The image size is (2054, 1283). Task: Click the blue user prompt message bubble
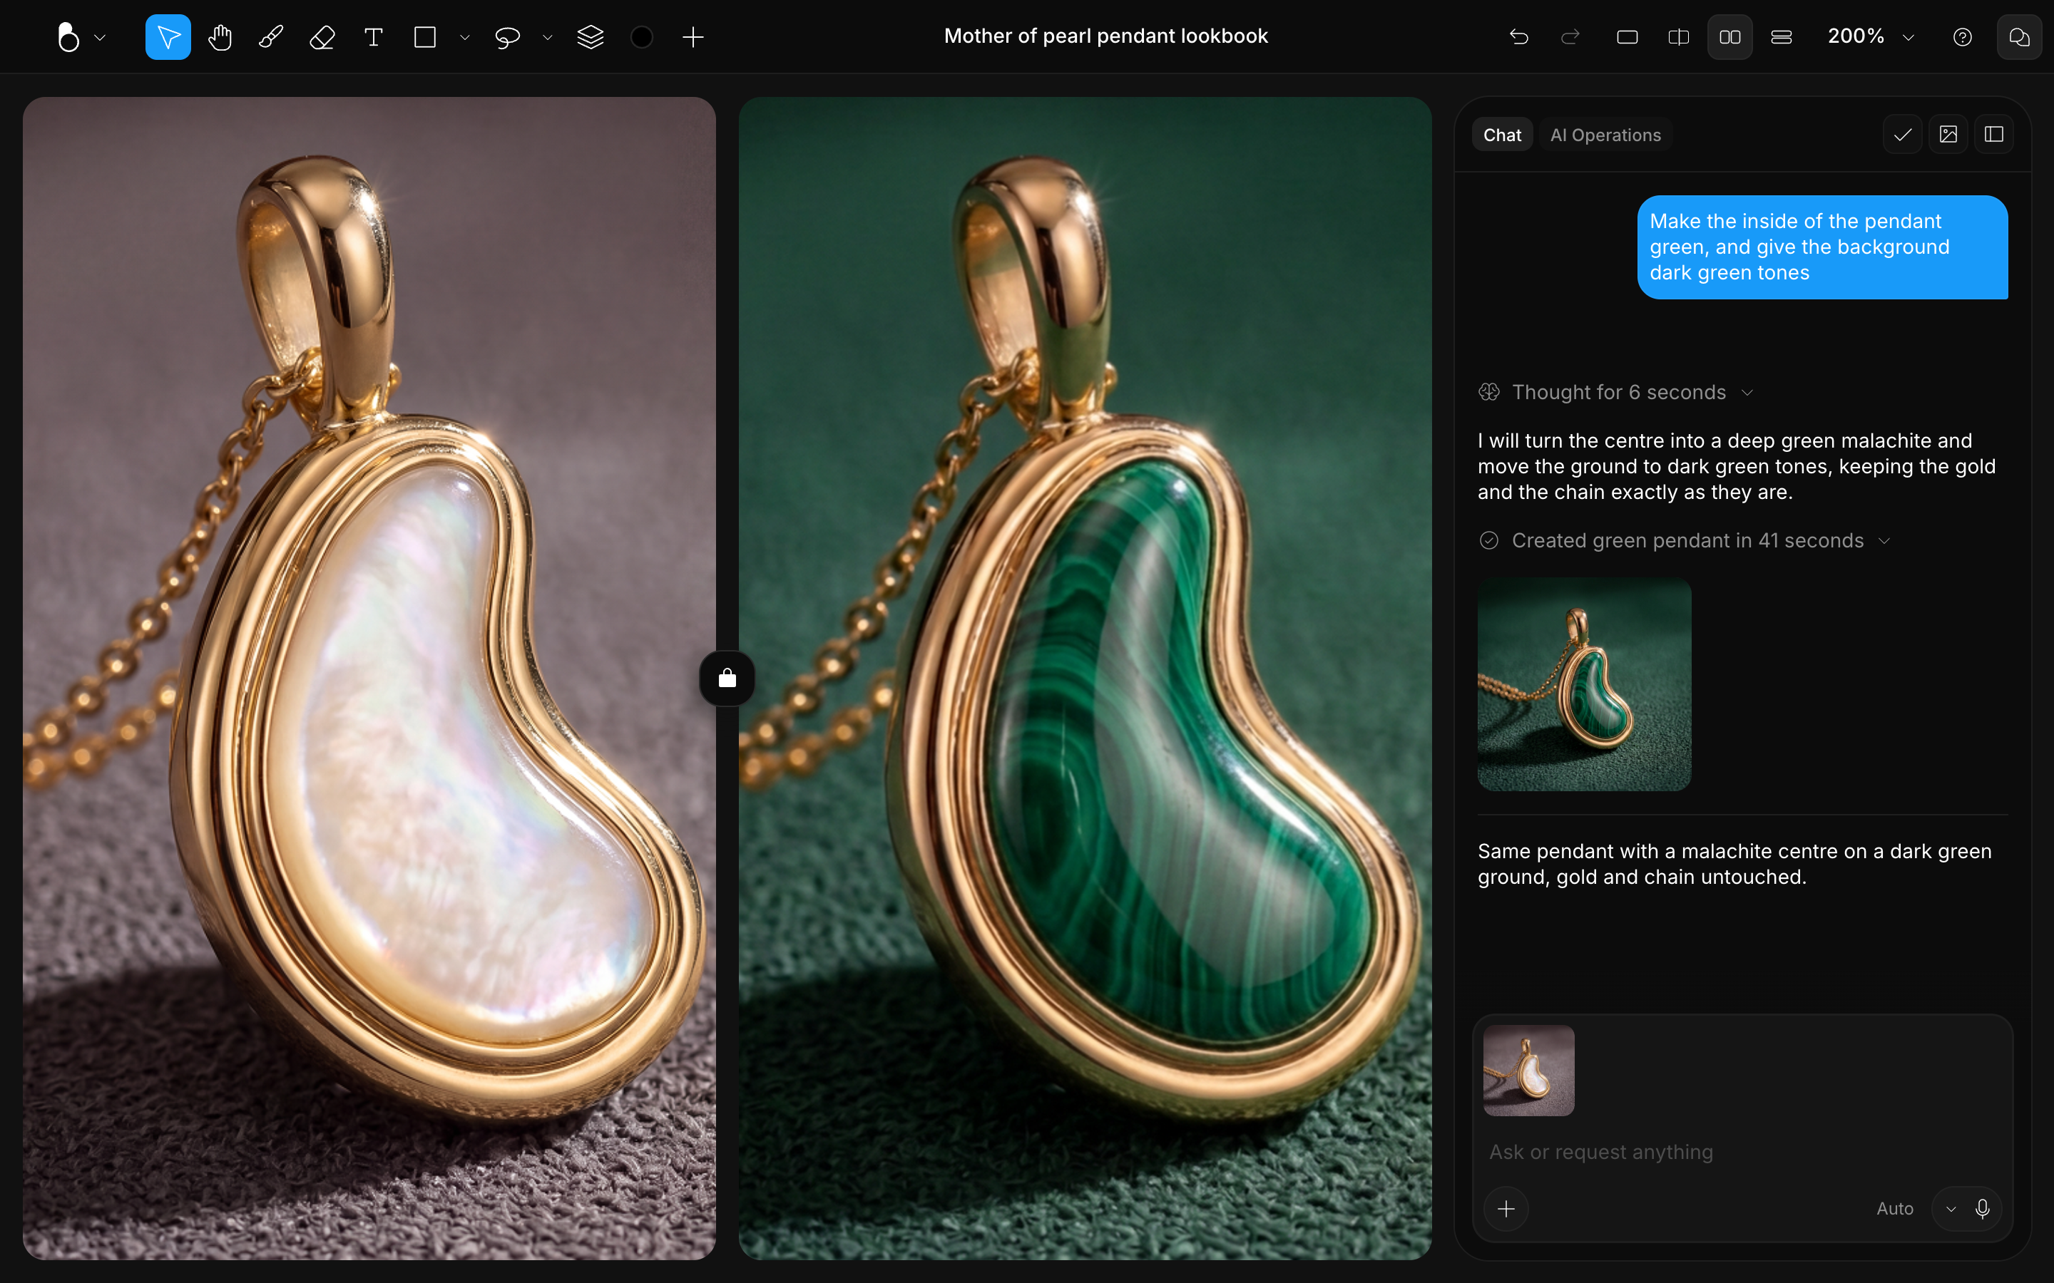point(1822,247)
